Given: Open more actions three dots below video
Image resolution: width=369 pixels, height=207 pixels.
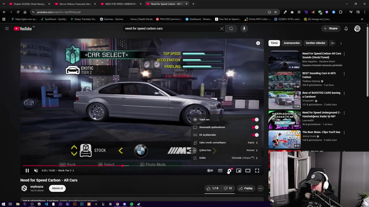Looking at the screenshot, I should point(260,188).
